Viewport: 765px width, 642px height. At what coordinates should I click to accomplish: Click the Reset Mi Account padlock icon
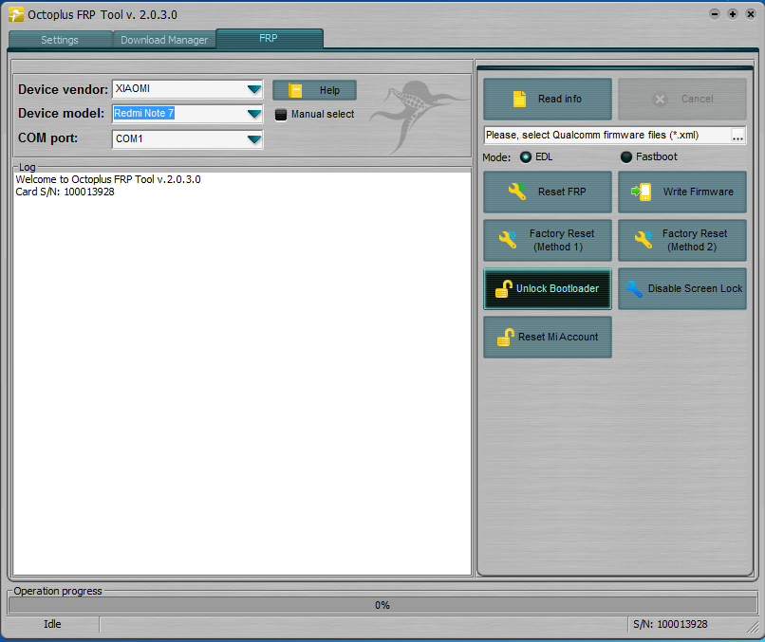pos(506,337)
